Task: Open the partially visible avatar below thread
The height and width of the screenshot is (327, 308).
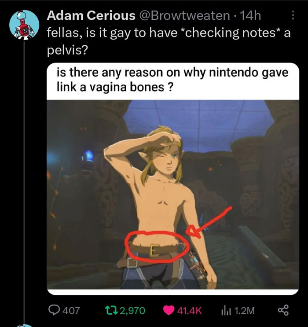Action: point(24,325)
